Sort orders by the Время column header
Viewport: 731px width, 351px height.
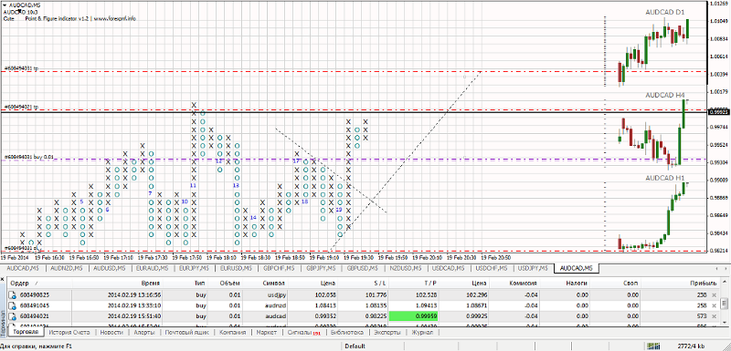tap(117, 283)
